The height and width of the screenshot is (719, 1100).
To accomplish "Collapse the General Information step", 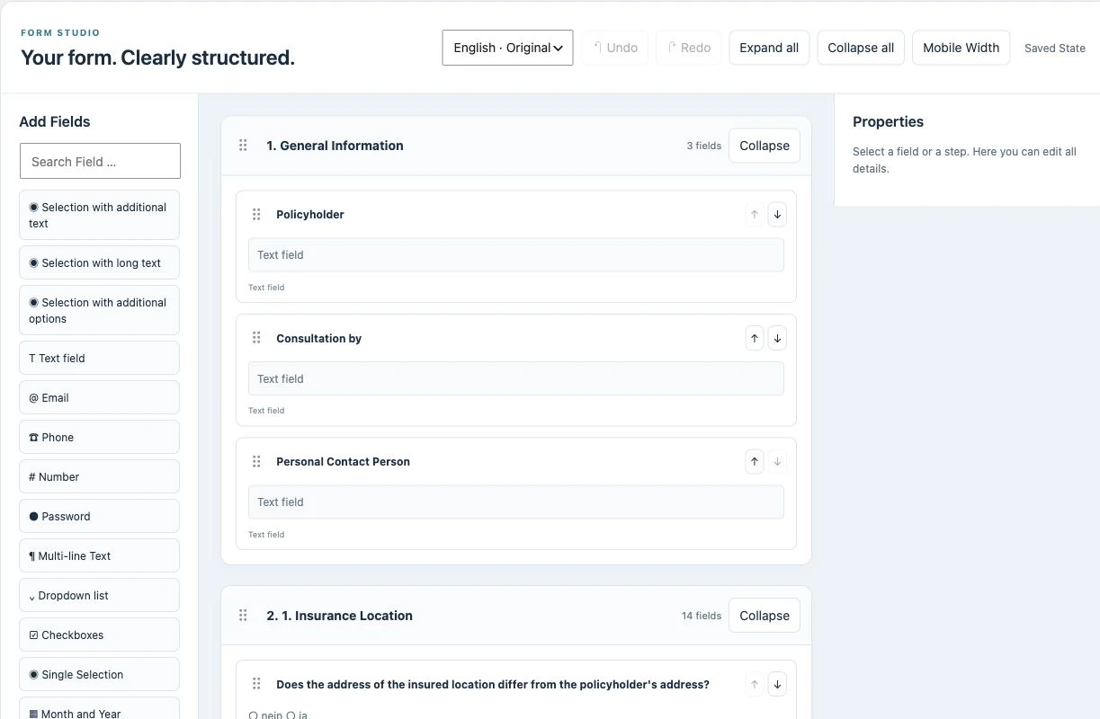I will (764, 146).
